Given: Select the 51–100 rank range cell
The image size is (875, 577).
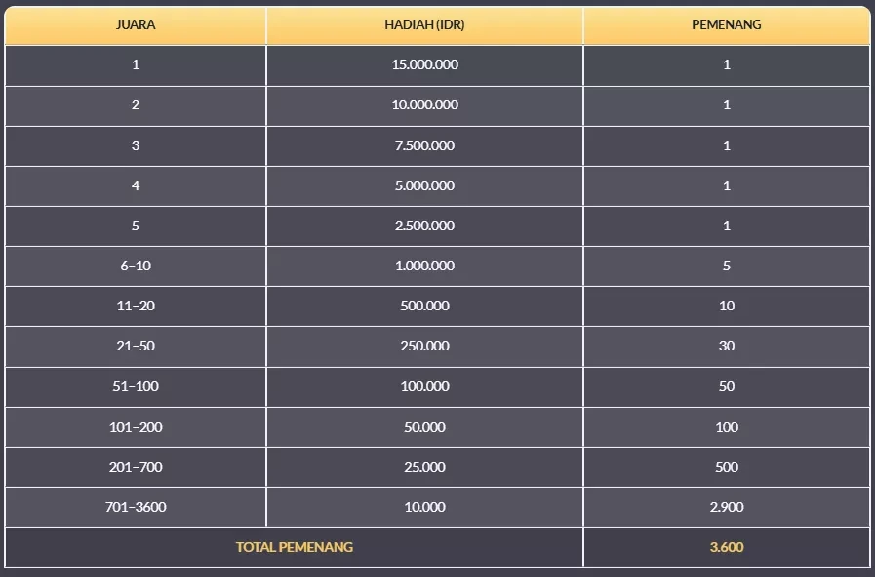Looking at the screenshot, I should pyautogui.click(x=136, y=386).
